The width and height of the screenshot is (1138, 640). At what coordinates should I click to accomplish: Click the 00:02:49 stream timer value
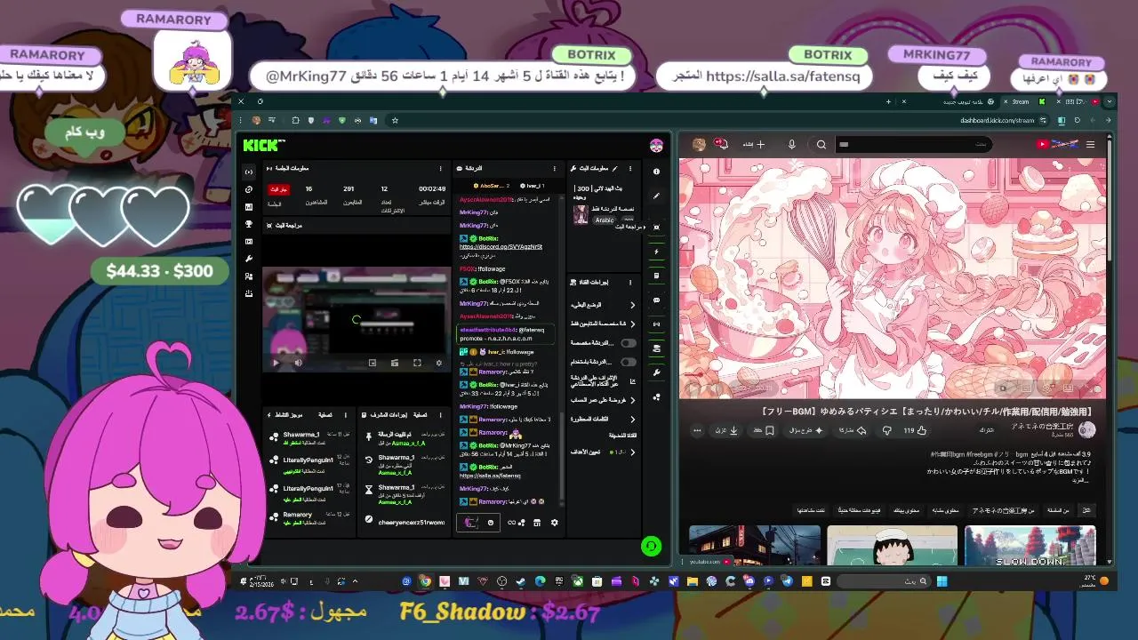click(432, 188)
